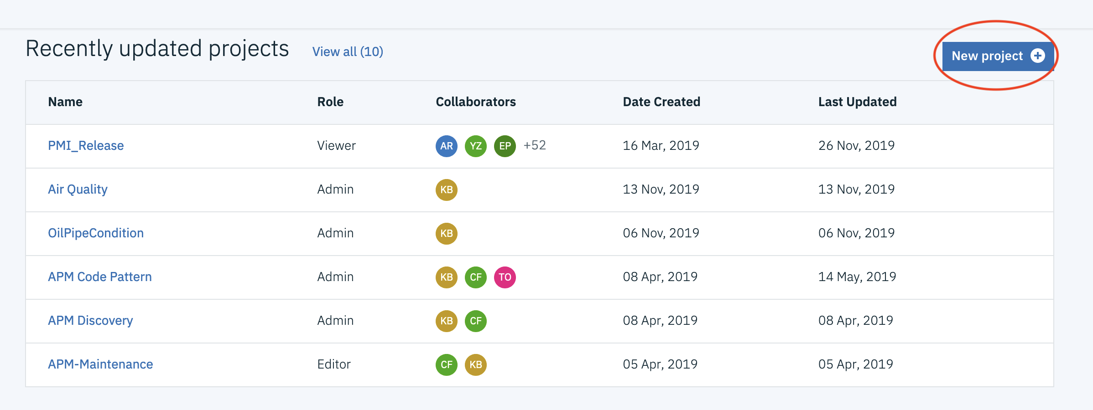Click the EP collaborator avatar
The height and width of the screenshot is (410, 1093).
click(x=505, y=146)
